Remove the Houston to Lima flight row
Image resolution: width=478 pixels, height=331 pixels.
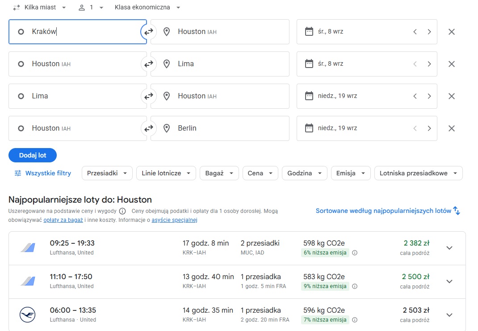pos(452,64)
